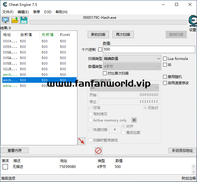Toggle the 快速扫描 checkbox
197x182 pixels.
click(90, 129)
